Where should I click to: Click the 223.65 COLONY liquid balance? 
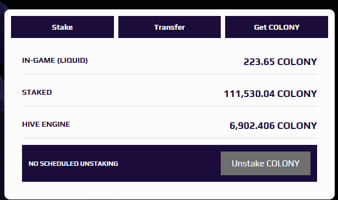280,62
